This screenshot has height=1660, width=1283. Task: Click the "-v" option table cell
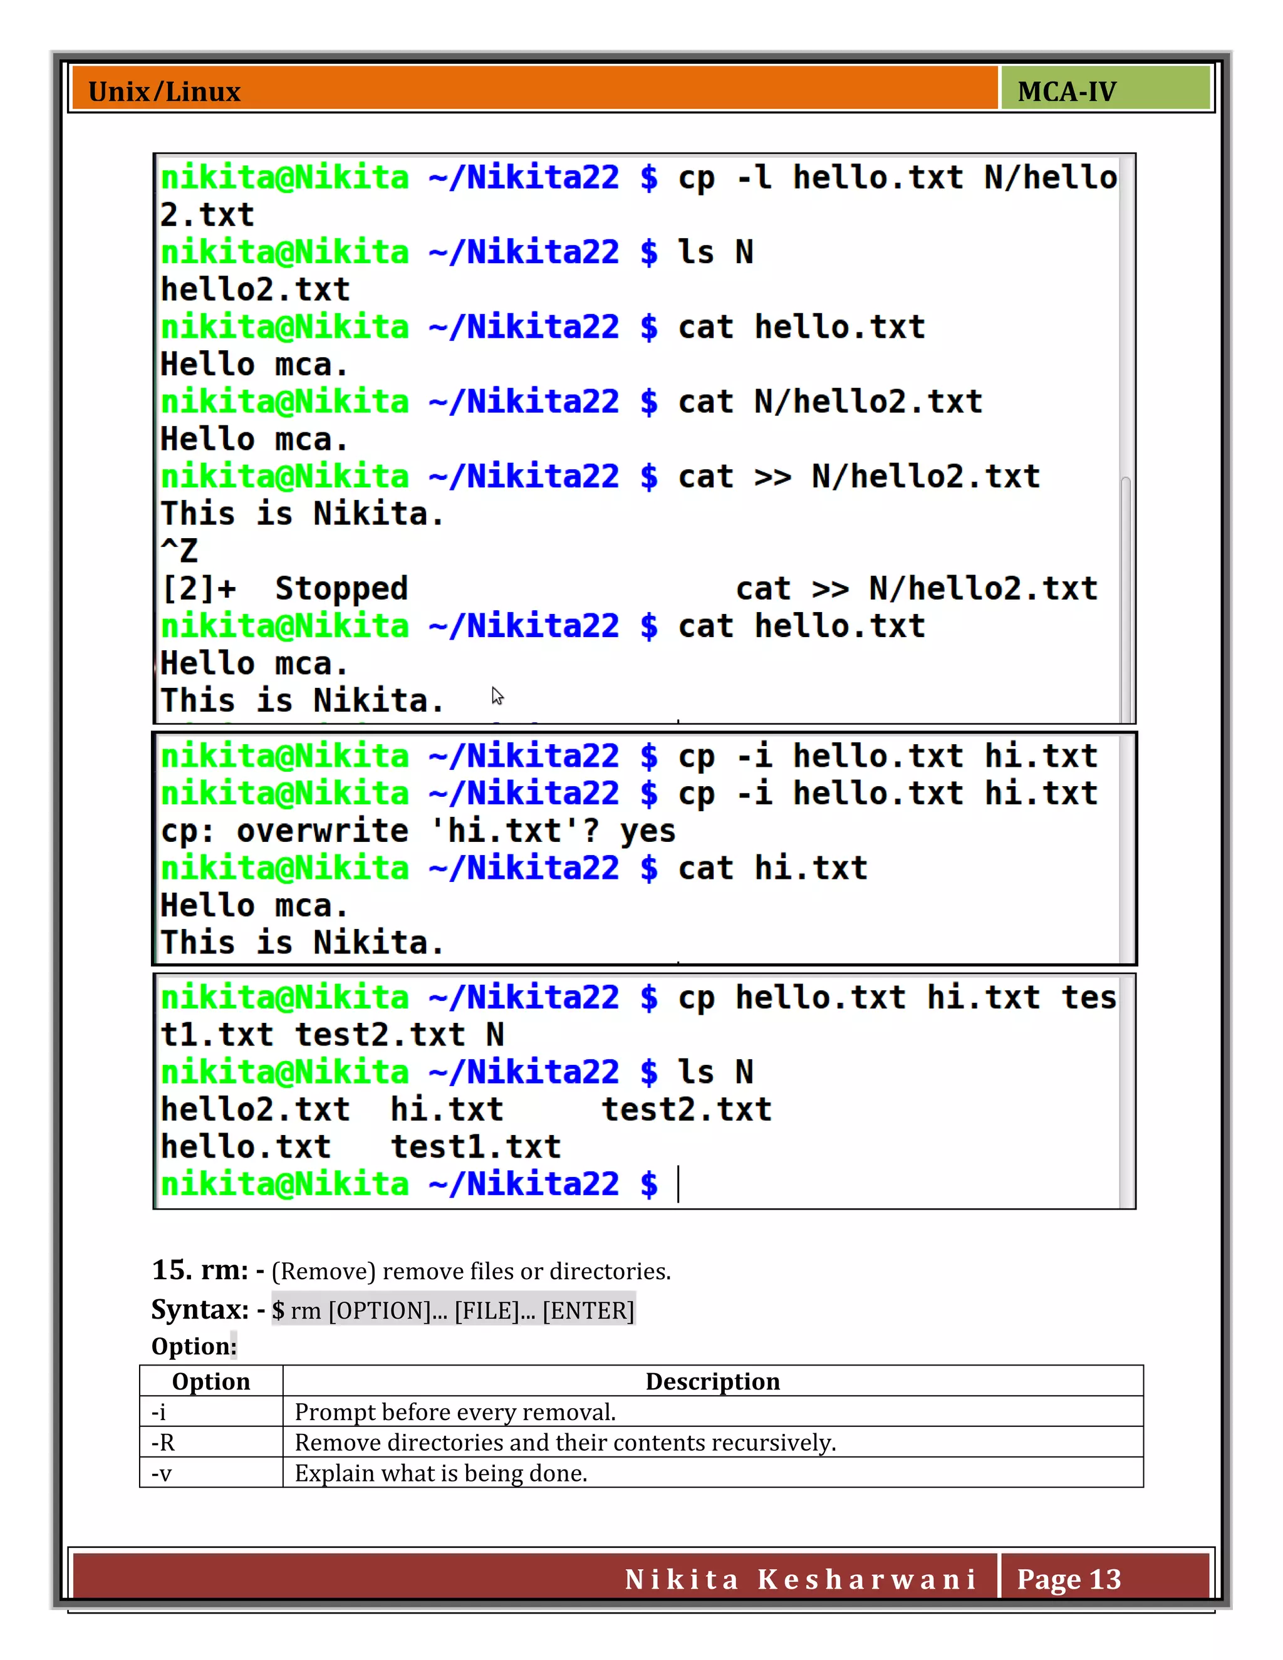click(211, 1473)
